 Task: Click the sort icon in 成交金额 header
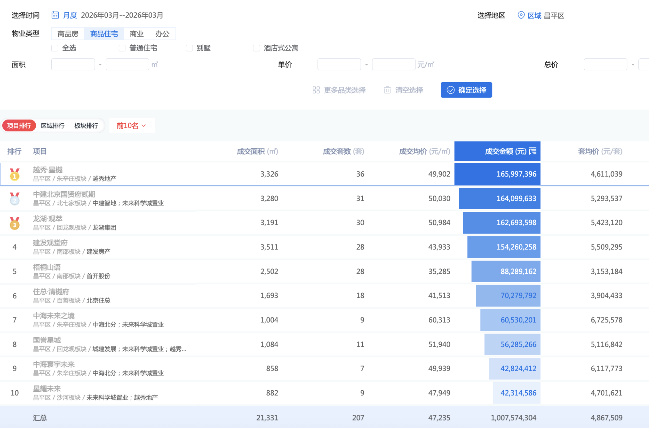(533, 151)
